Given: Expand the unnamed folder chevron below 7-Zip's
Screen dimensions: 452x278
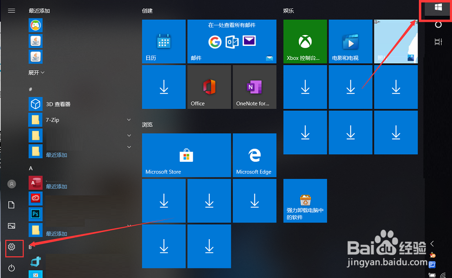Looking at the screenshot, I should [x=129, y=135].
